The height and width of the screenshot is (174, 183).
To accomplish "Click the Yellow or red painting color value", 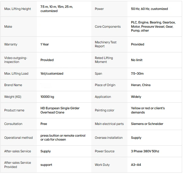I will [x=148, y=110].
